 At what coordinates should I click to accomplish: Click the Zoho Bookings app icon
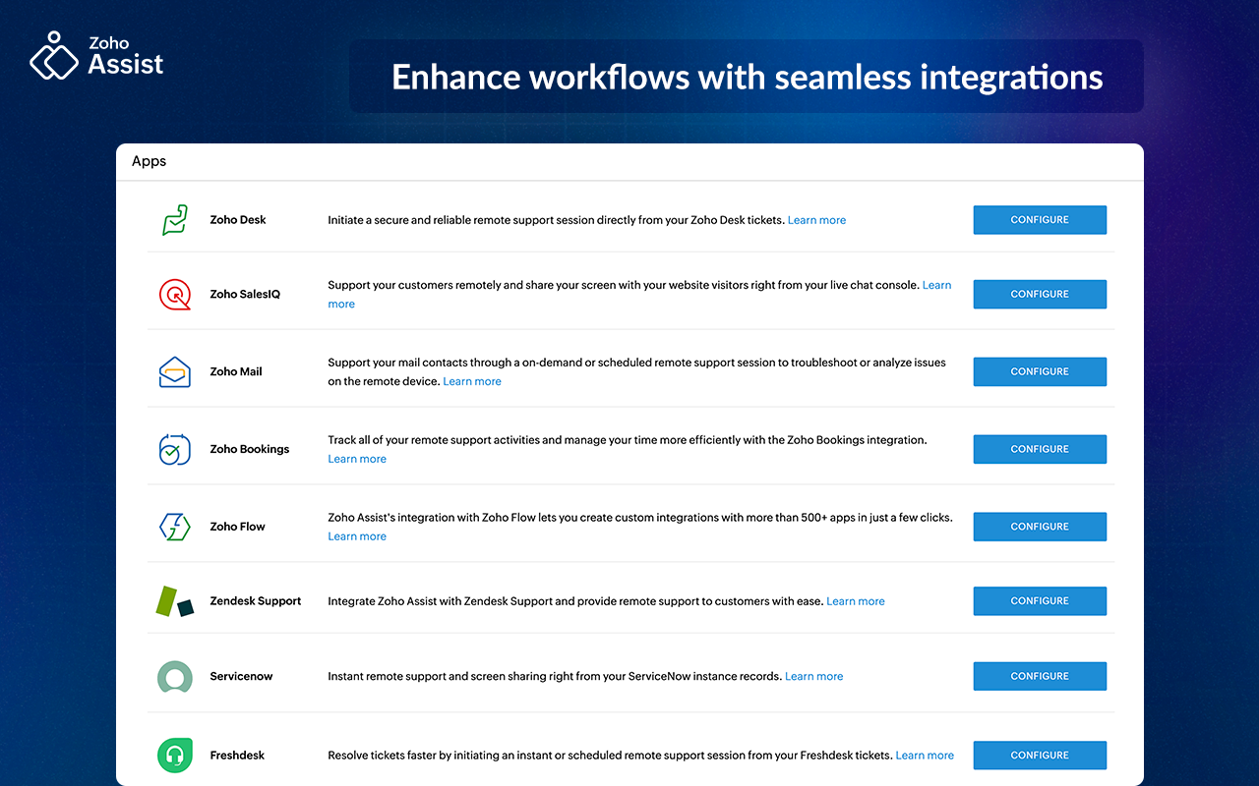coord(174,449)
